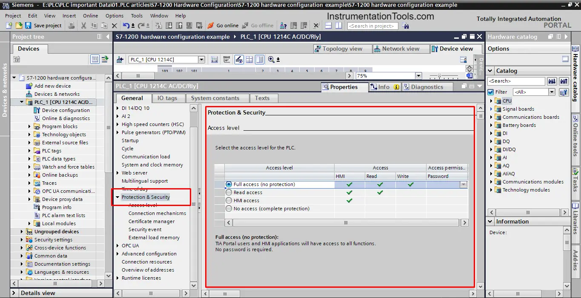Open the <All> filter dropdown in catalog

(552, 92)
